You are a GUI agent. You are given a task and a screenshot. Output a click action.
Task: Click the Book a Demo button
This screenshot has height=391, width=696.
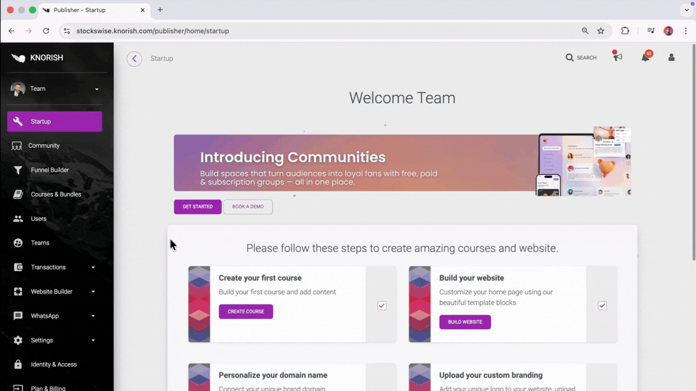pyautogui.click(x=248, y=207)
